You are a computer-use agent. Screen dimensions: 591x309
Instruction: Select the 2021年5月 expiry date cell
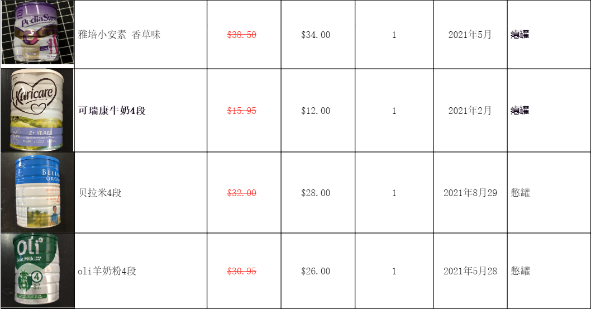pyautogui.click(x=470, y=35)
